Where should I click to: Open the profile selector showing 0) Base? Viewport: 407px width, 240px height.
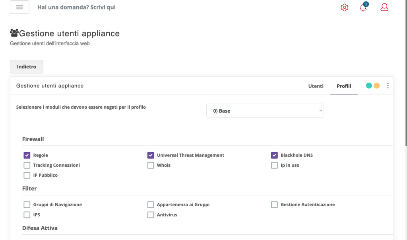click(265, 111)
